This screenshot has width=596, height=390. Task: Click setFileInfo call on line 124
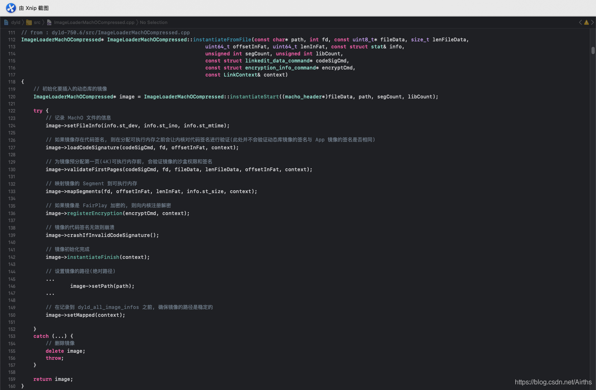point(85,126)
